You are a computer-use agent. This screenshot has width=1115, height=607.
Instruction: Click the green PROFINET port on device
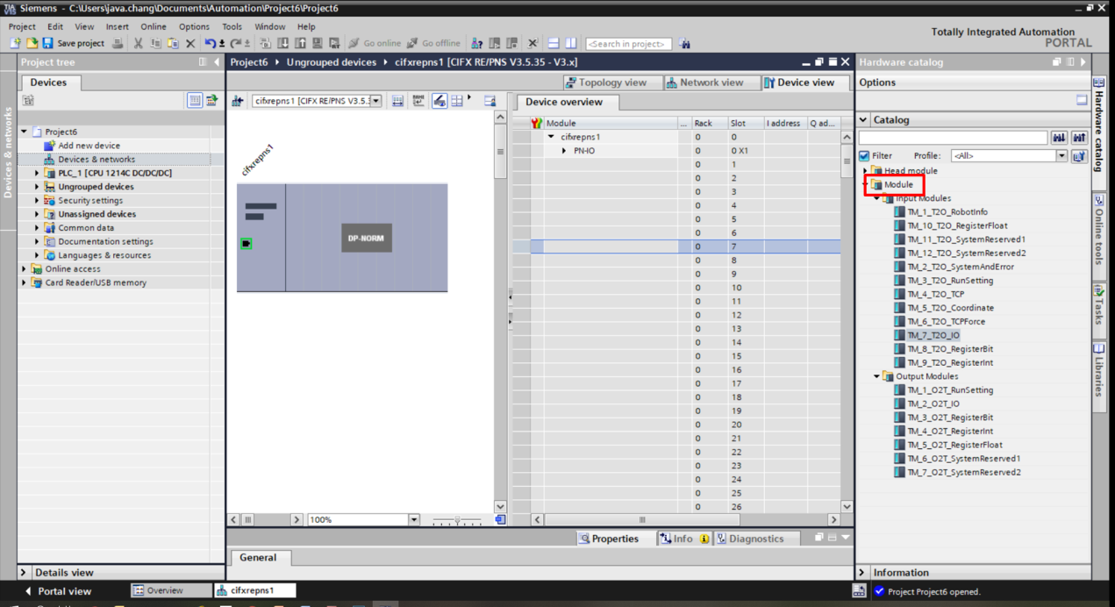point(247,243)
